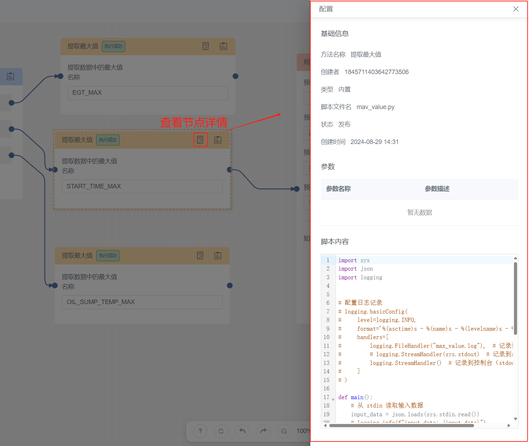This screenshot has height=446, width=529.
Task: Open node details icon on OIL_SUMP_TEMP_MAX node
Action: [200, 256]
